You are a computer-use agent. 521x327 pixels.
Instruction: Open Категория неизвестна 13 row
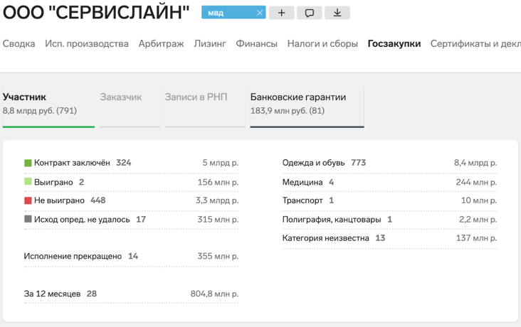(390, 238)
